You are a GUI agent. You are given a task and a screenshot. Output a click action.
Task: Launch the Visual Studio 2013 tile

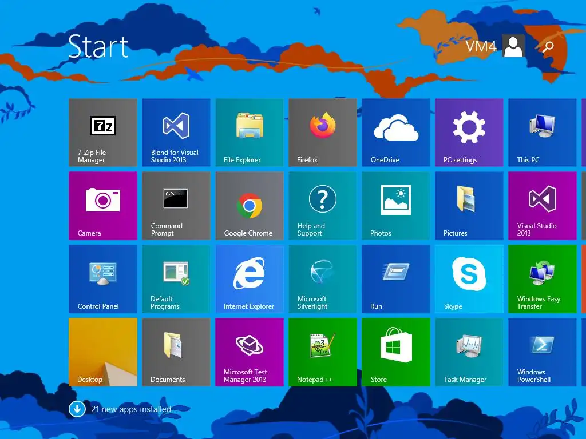543,206
